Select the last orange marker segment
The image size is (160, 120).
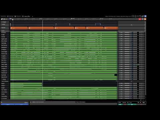(x=111, y=28)
